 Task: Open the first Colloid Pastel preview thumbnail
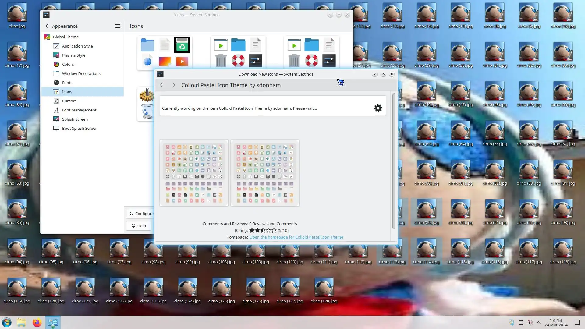click(x=194, y=173)
